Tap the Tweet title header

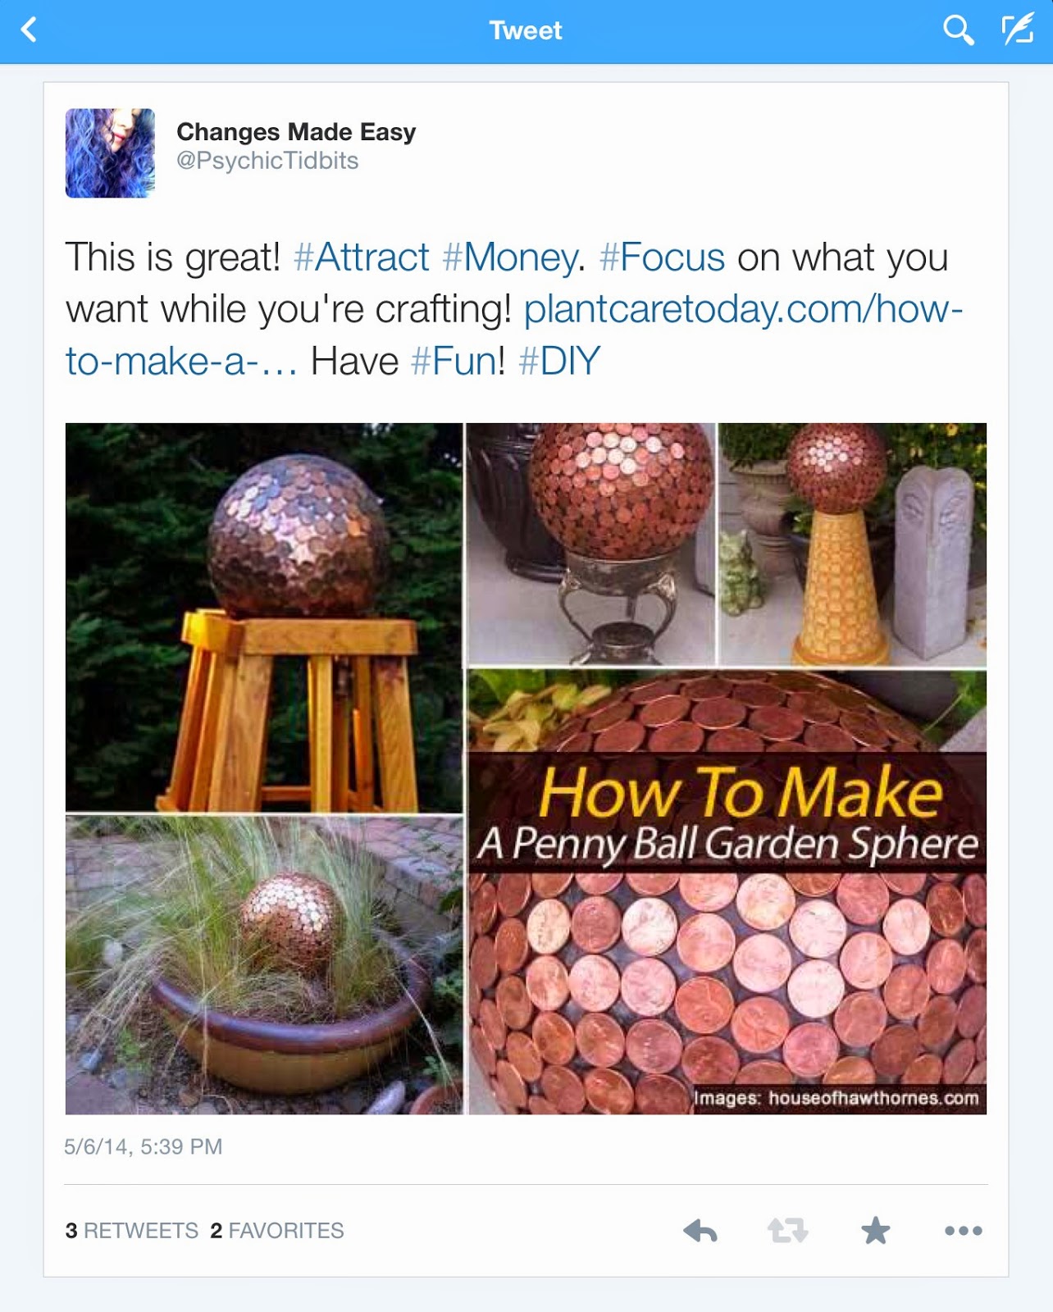(x=526, y=30)
